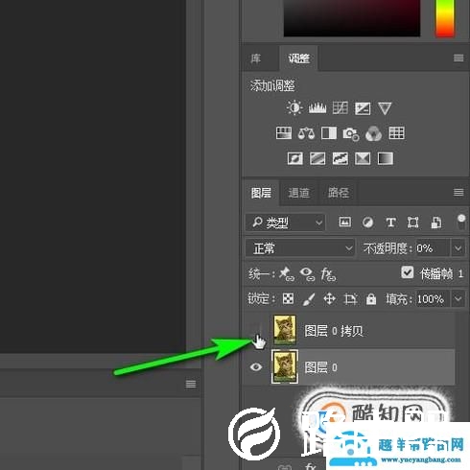Toggle the layer filtering switch
470x470 pixels.
[x=461, y=222]
